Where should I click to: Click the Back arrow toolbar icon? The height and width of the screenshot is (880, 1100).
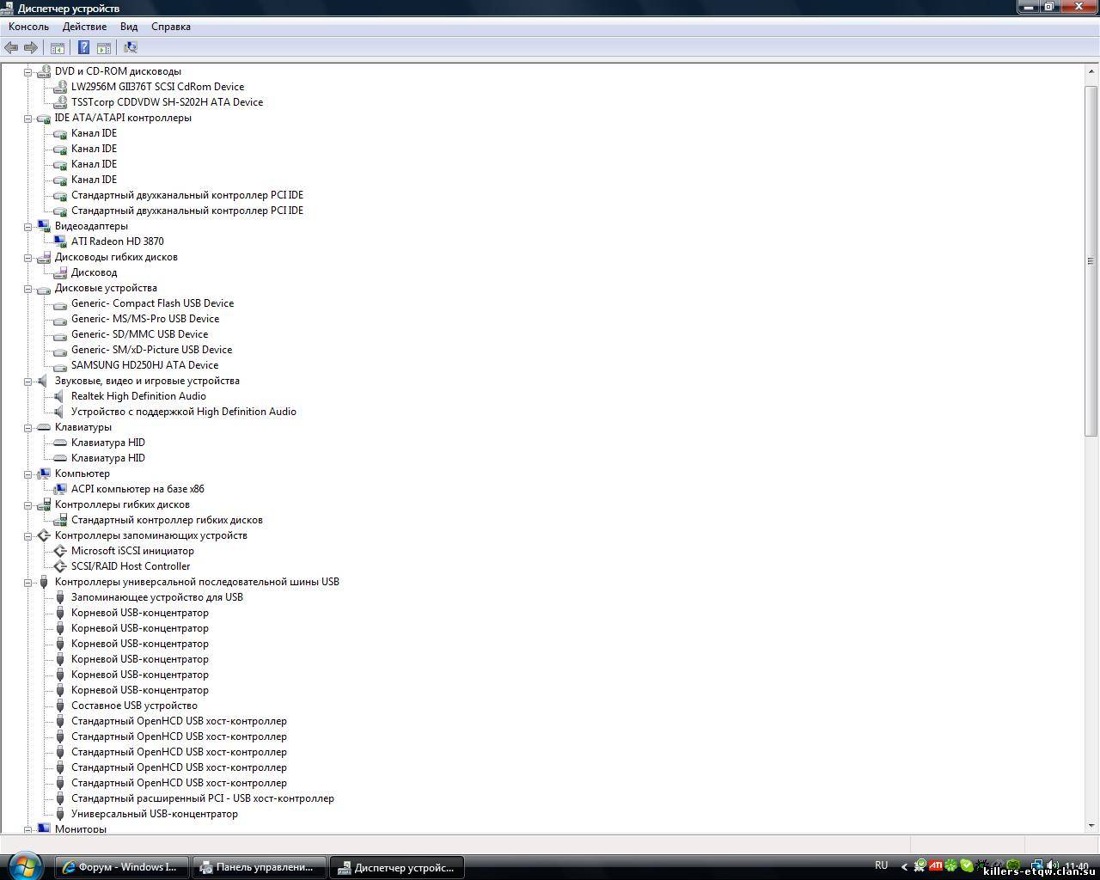(11, 47)
